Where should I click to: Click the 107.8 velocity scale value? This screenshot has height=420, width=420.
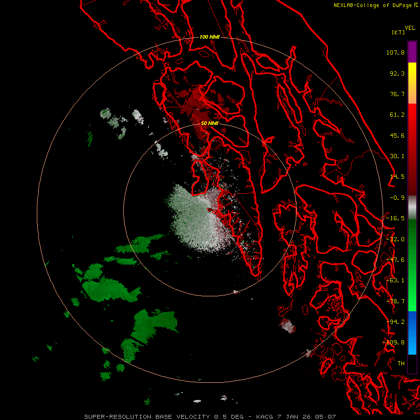click(395, 52)
